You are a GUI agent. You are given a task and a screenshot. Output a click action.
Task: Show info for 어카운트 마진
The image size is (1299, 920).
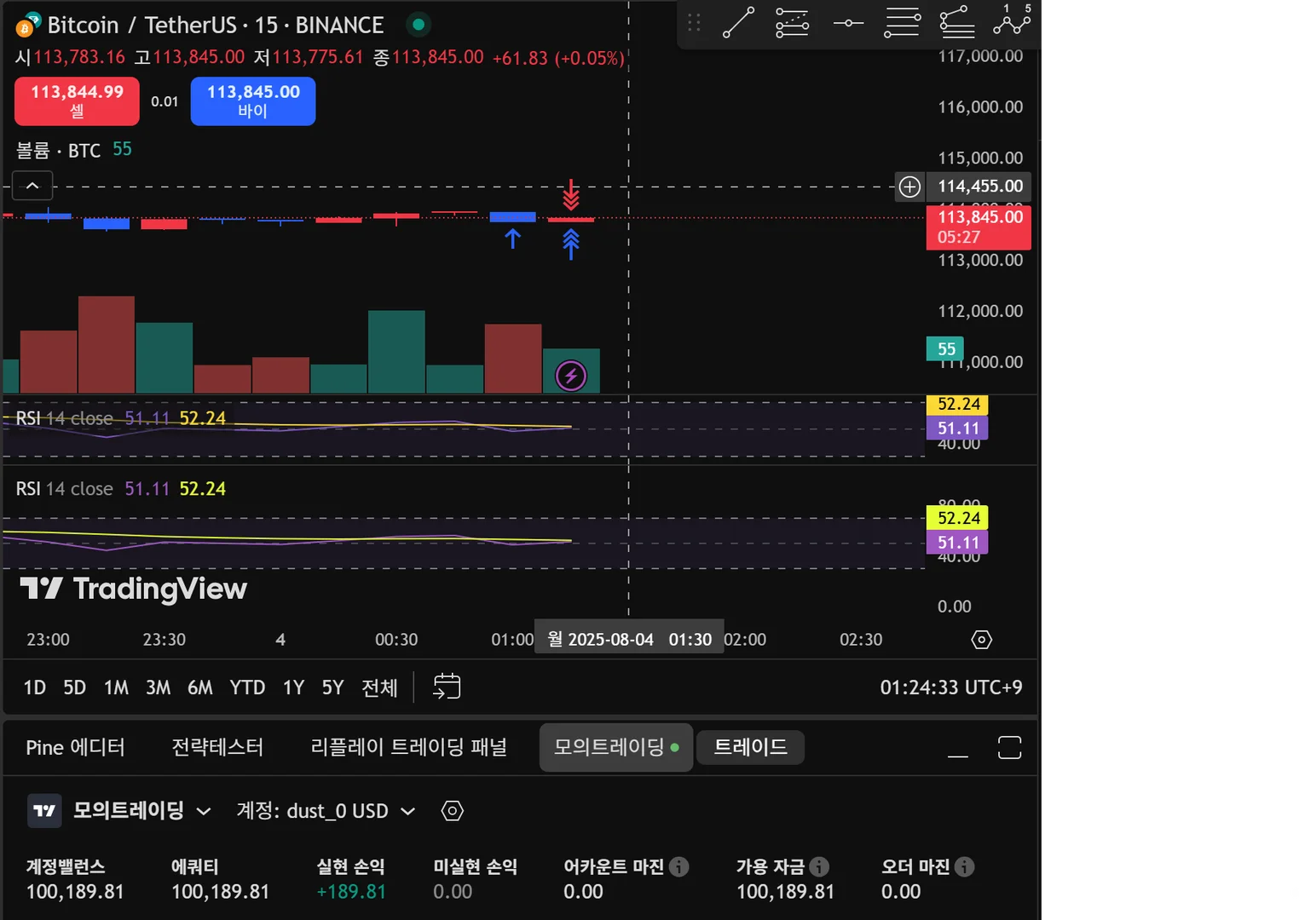point(679,866)
